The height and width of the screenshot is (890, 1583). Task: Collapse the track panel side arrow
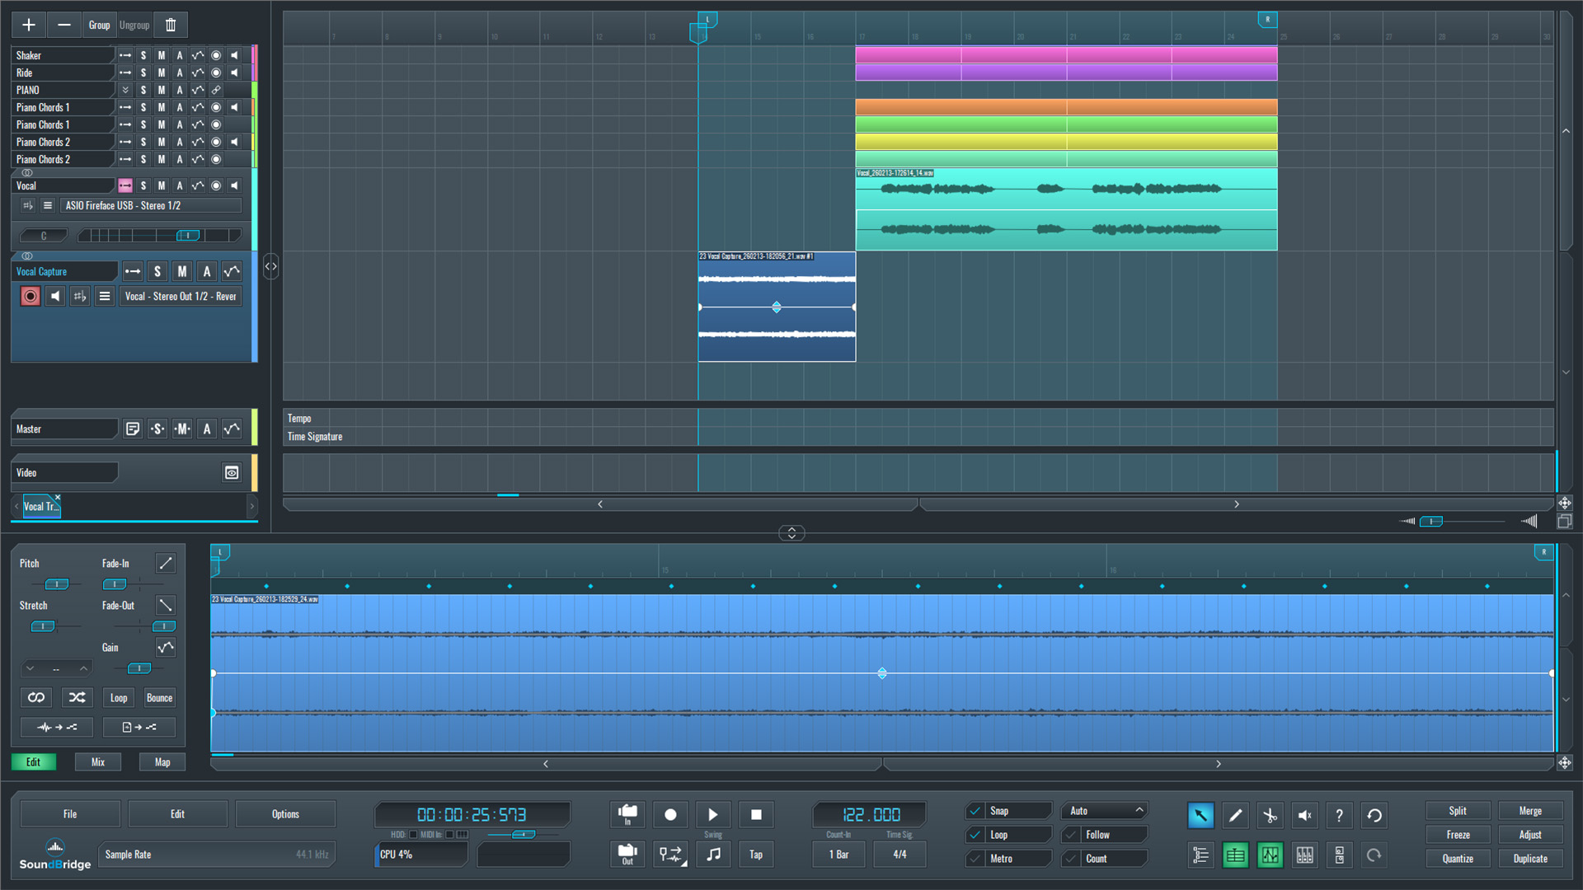pos(270,266)
